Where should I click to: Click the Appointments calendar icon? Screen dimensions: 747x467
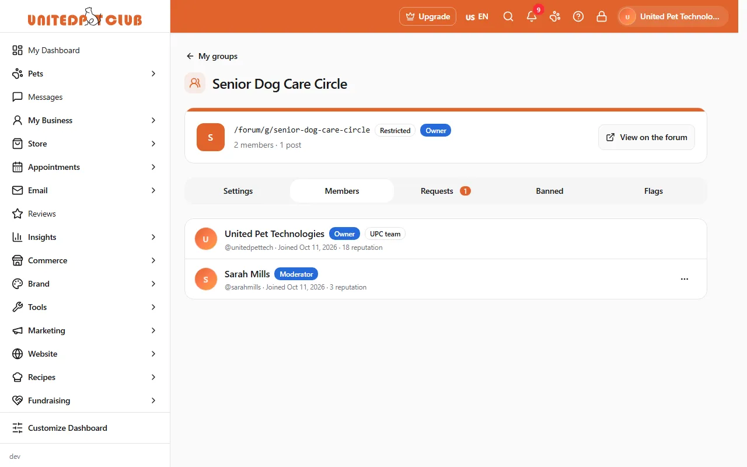[x=18, y=167]
